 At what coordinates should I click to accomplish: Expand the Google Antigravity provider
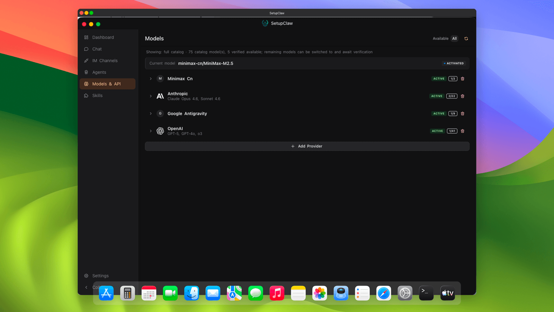[x=151, y=113]
